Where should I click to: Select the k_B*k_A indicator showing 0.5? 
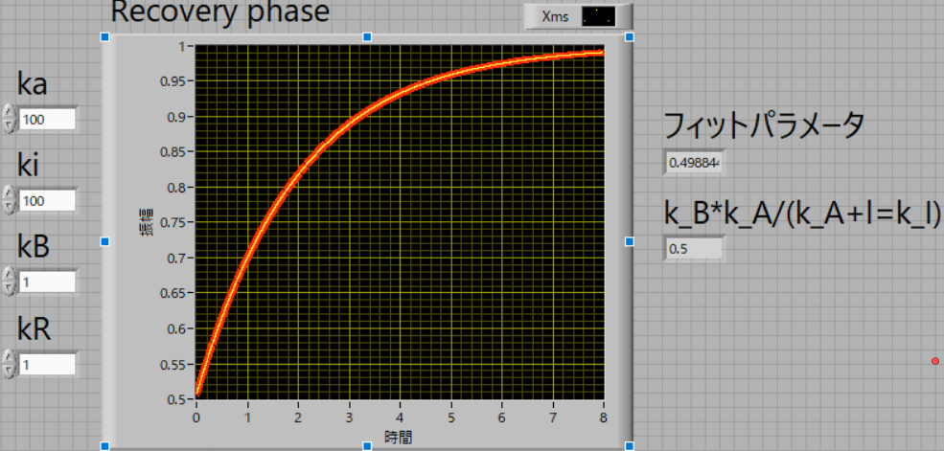[695, 249]
